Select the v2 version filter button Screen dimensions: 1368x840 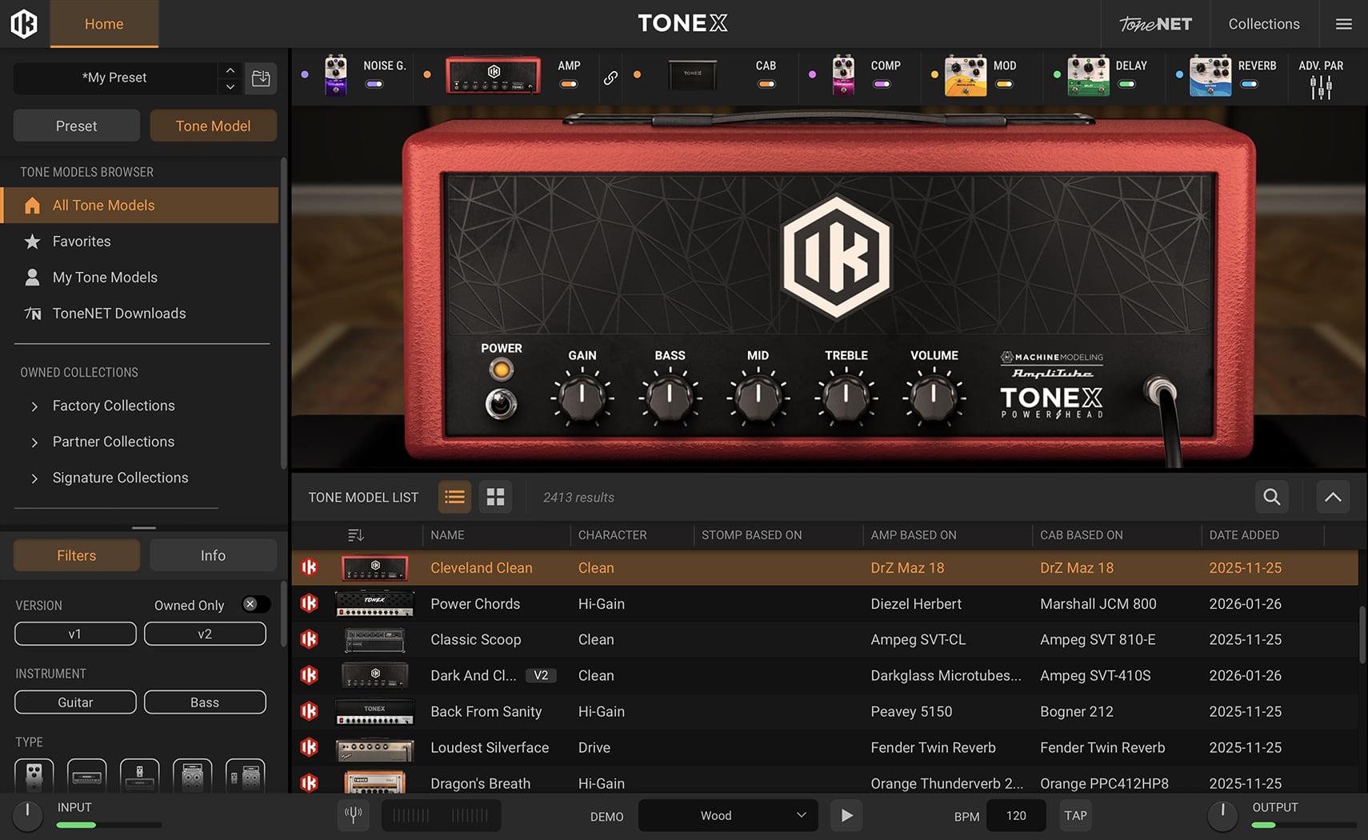205,633
